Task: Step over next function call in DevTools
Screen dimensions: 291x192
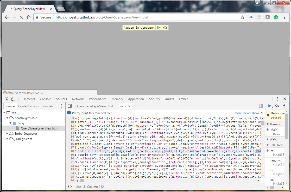Action: [x=277, y=106]
